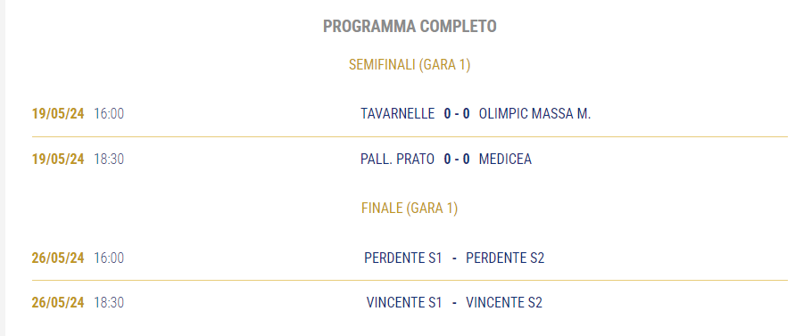Select the PALL. PRATO team name
The height and width of the screenshot is (336, 795).
398,160
